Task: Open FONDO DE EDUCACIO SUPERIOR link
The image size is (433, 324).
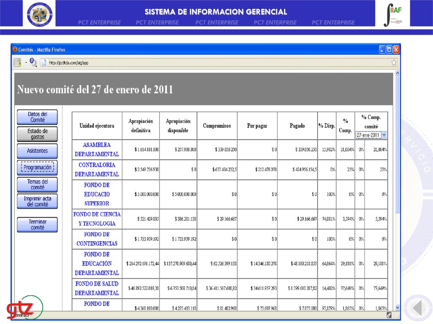Action: pyautogui.click(x=97, y=194)
